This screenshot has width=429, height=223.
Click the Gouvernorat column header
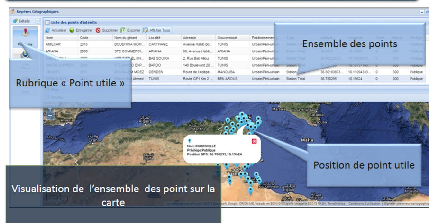(227, 37)
